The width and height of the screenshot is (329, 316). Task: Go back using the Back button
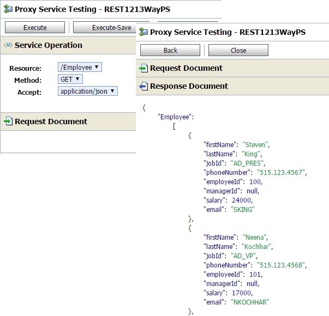tap(170, 50)
